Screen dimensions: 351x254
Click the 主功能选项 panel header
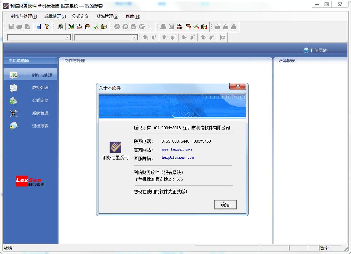[x=19, y=61]
